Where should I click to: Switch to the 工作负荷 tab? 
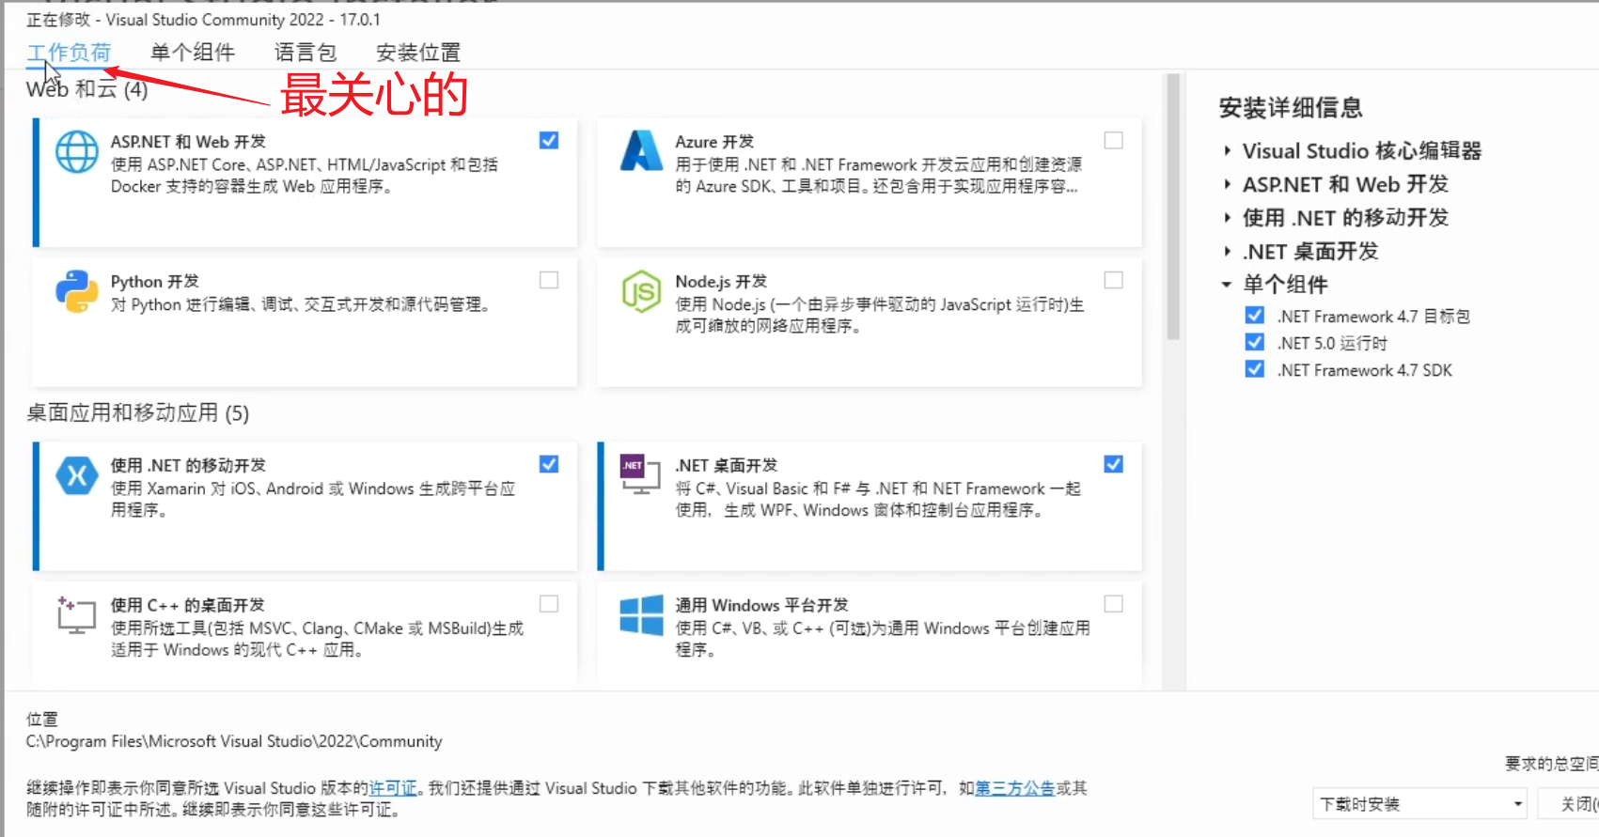pos(69,53)
